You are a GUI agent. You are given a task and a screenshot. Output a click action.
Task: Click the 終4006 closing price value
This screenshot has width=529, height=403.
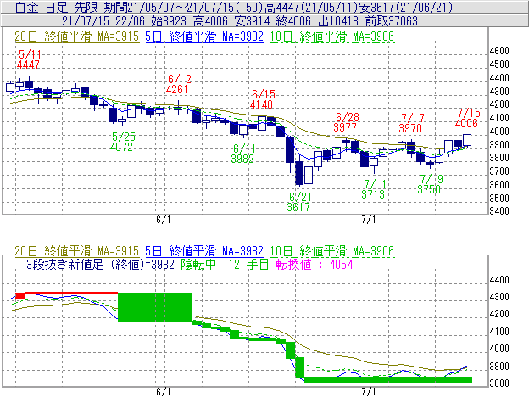[x=293, y=21]
